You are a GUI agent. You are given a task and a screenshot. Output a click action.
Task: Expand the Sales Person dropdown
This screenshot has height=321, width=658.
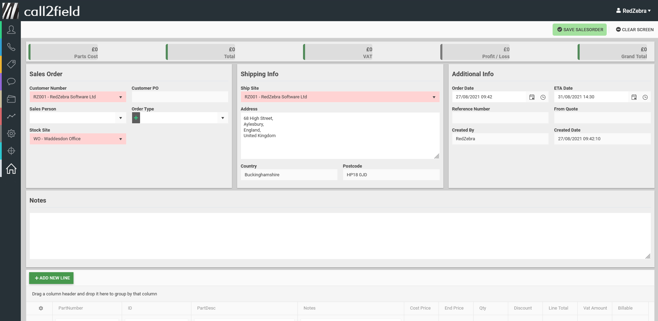coord(120,118)
